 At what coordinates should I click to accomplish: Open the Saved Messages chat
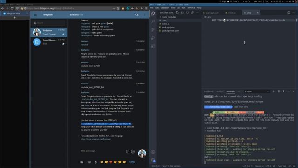coord(48,42)
